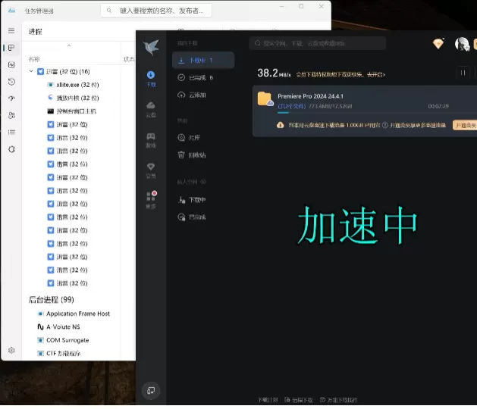Image resolution: width=477 pixels, height=409 pixels.
Task: Click the Xunlei bird logo
Action: (x=151, y=47)
